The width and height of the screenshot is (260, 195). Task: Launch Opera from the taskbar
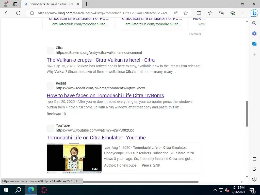(44, 190)
